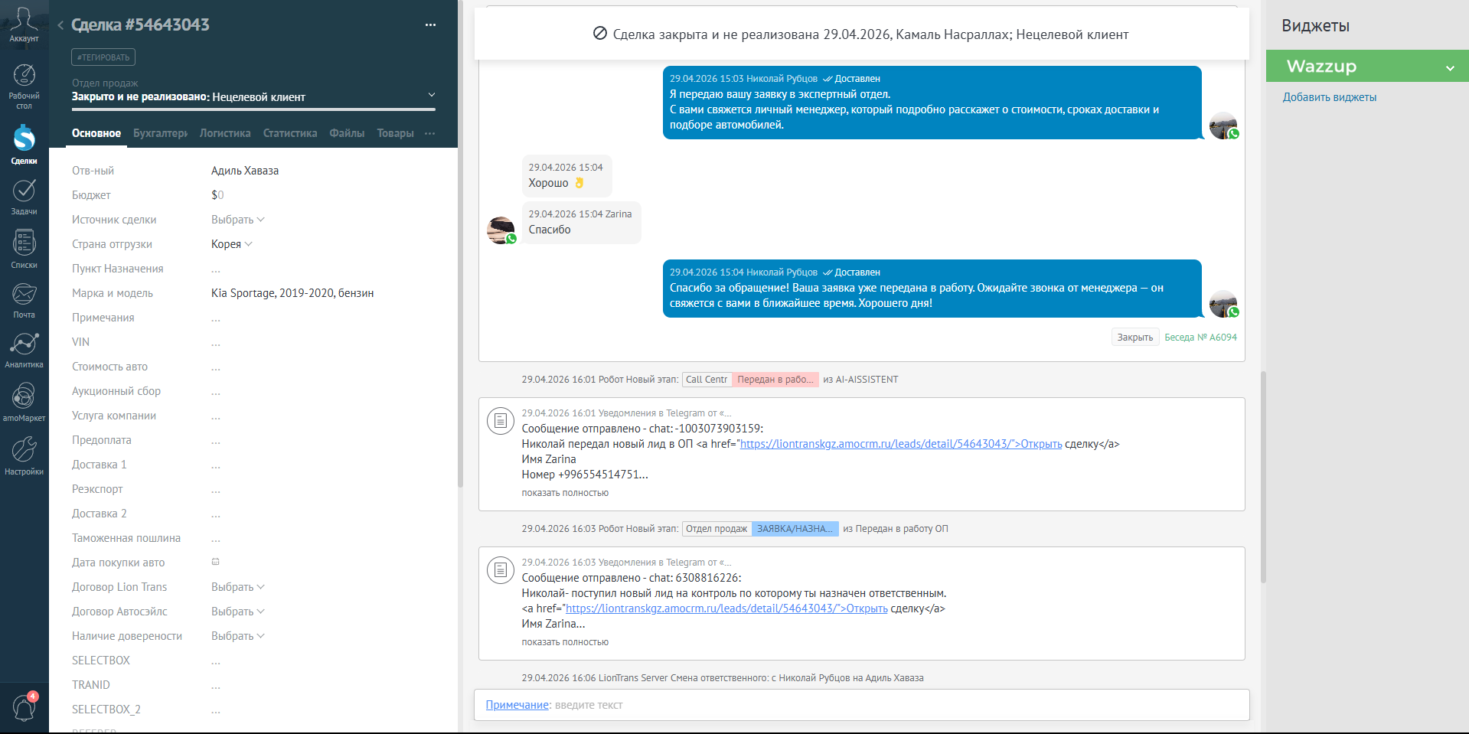Open the Страна отгрузки Корея dropdown
Viewport: 1469px width, 734px height.
click(232, 244)
